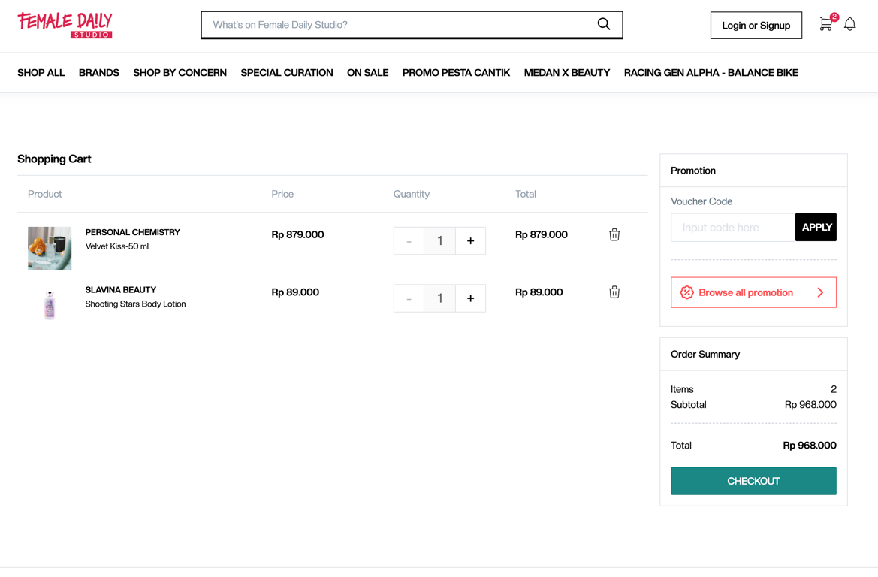Open Special Curation menu
Image resolution: width=878 pixels, height=577 pixels.
[x=287, y=73]
